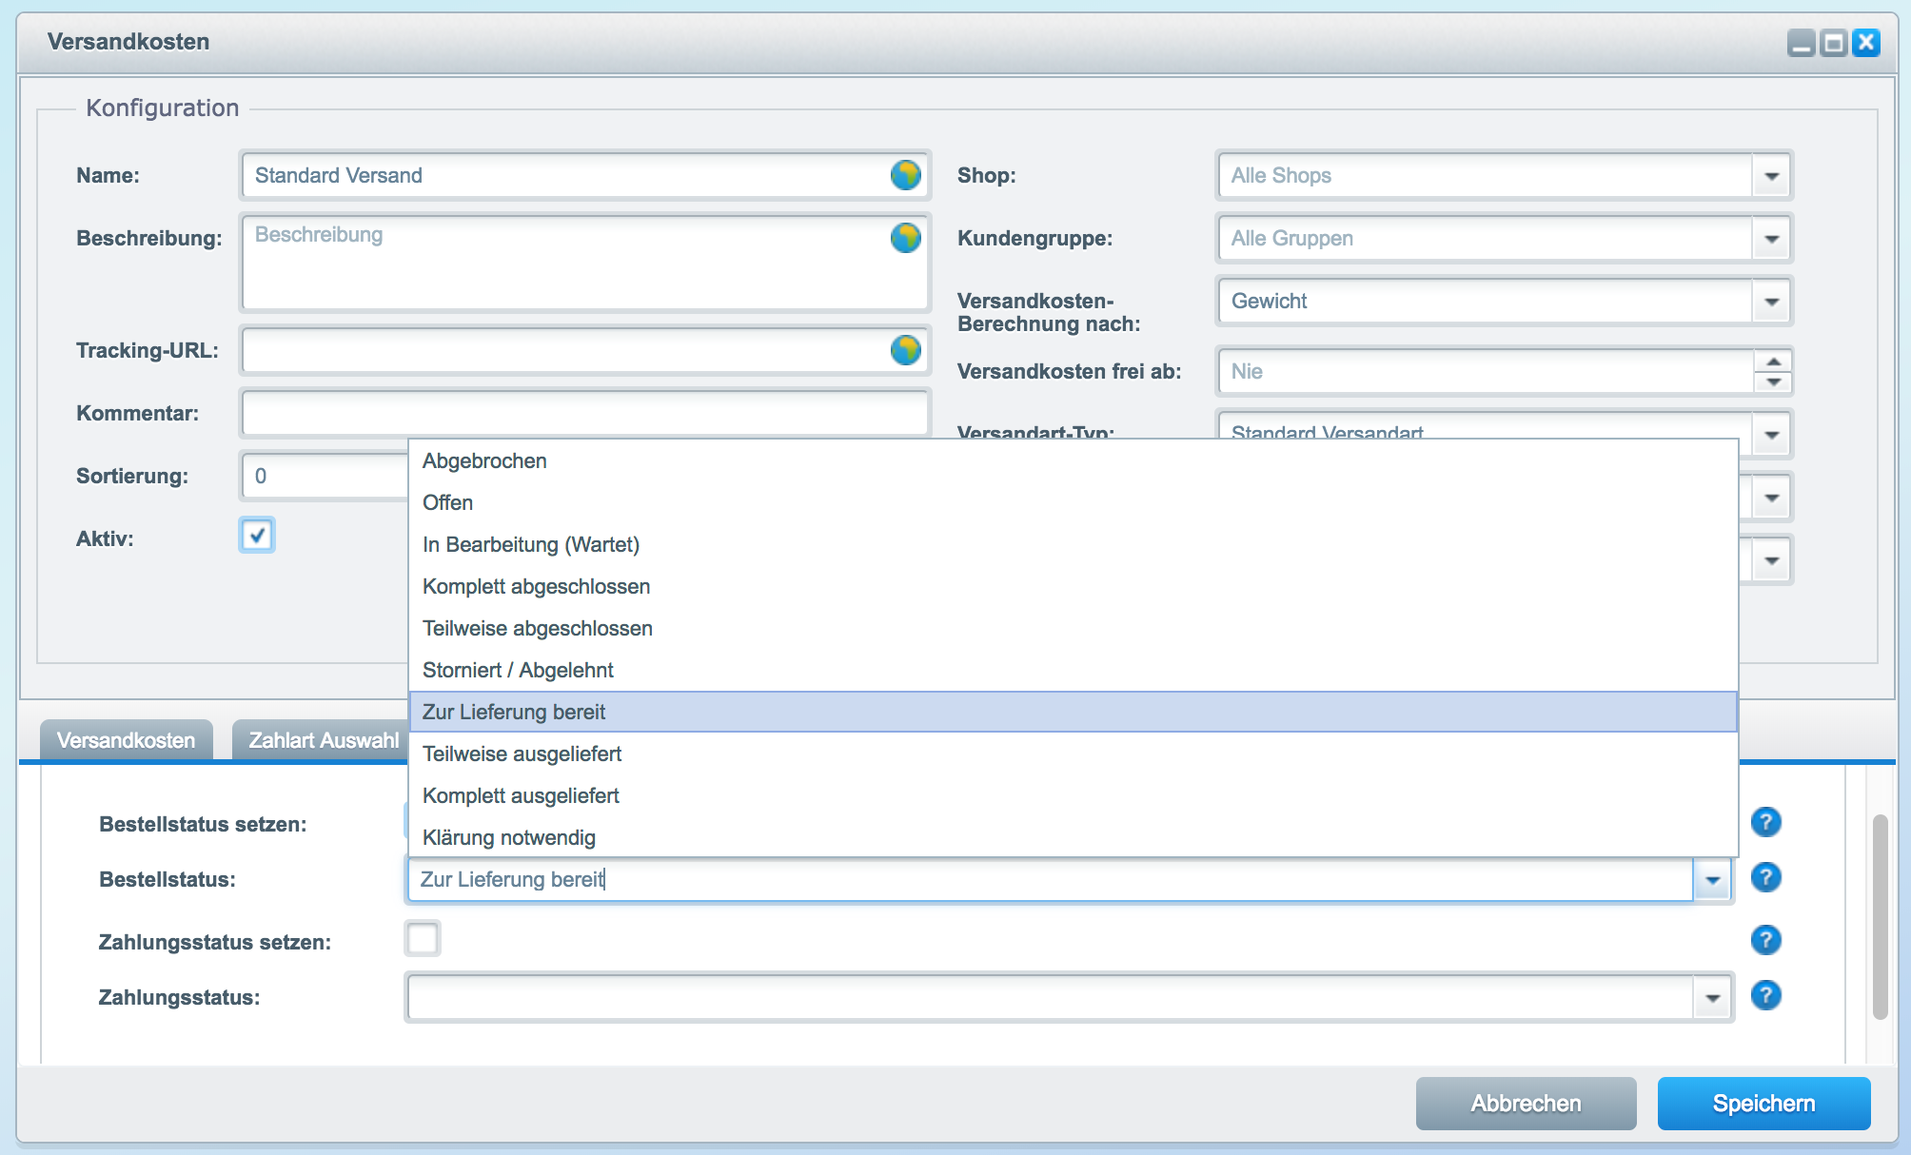Open help icon next to Bestellstatus
The height and width of the screenshot is (1155, 1911).
(x=1765, y=877)
